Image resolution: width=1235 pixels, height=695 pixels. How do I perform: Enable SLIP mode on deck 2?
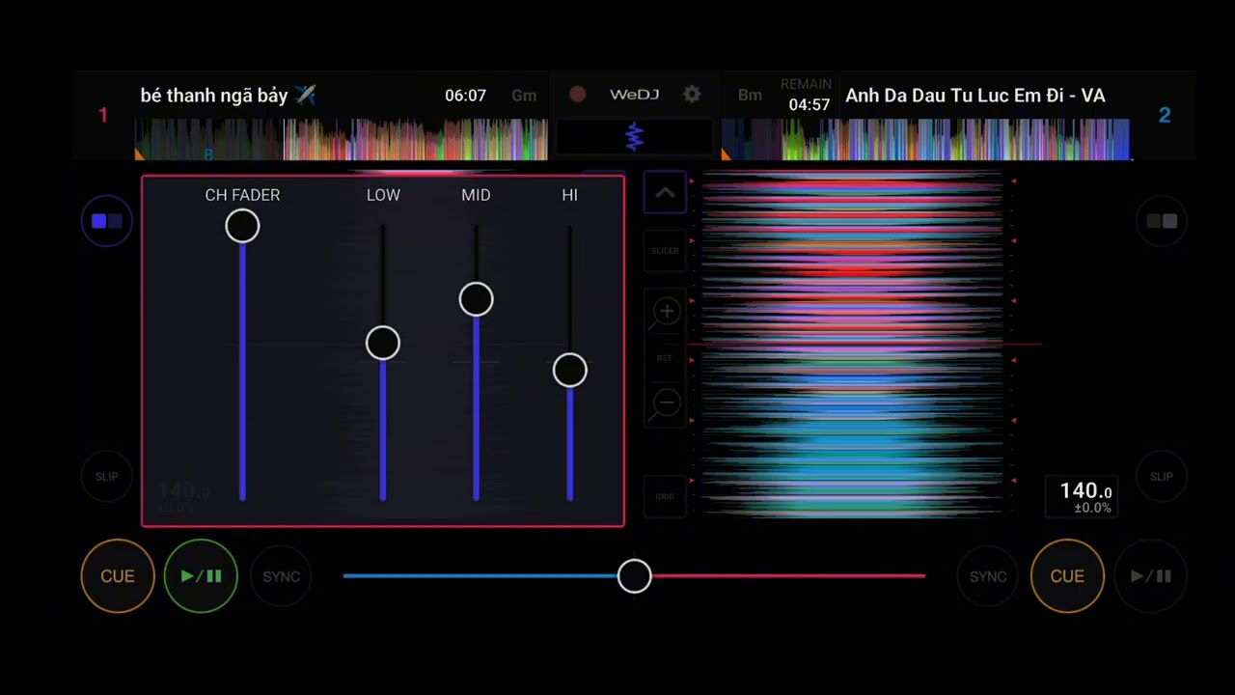point(1161,476)
